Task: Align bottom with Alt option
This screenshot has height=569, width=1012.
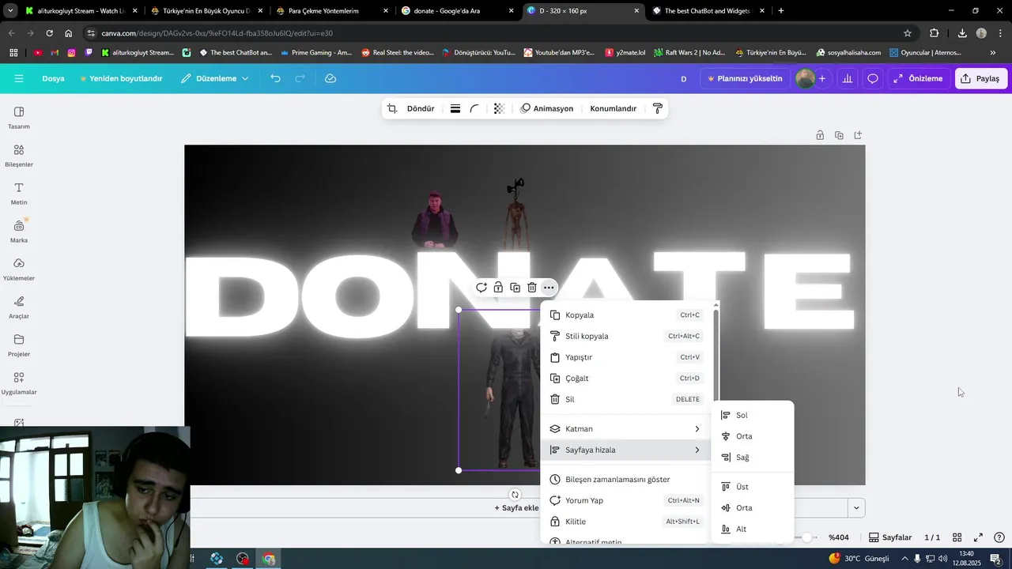Action: click(752, 529)
